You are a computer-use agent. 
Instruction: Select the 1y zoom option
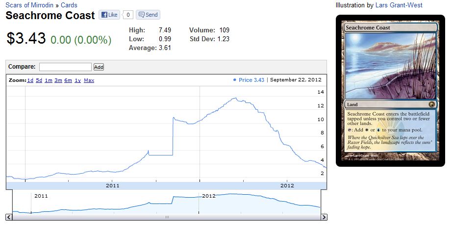click(x=77, y=80)
